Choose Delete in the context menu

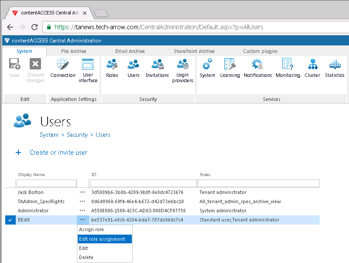tap(86, 257)
